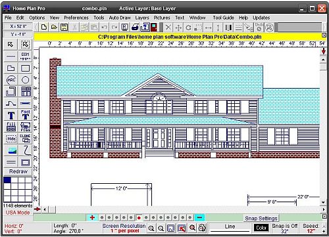Select the first layer radio dot
The image size is (329, 237).
tap(102, 218)
